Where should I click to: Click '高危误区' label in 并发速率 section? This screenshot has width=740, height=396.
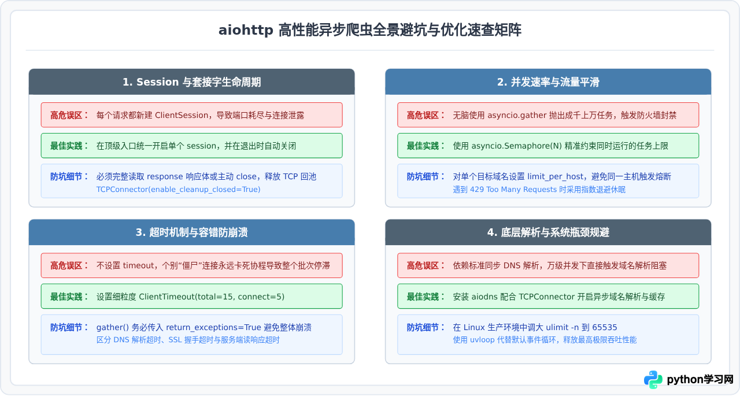coord(426,115)
